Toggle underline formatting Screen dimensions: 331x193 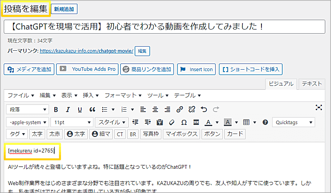point(80,109)
